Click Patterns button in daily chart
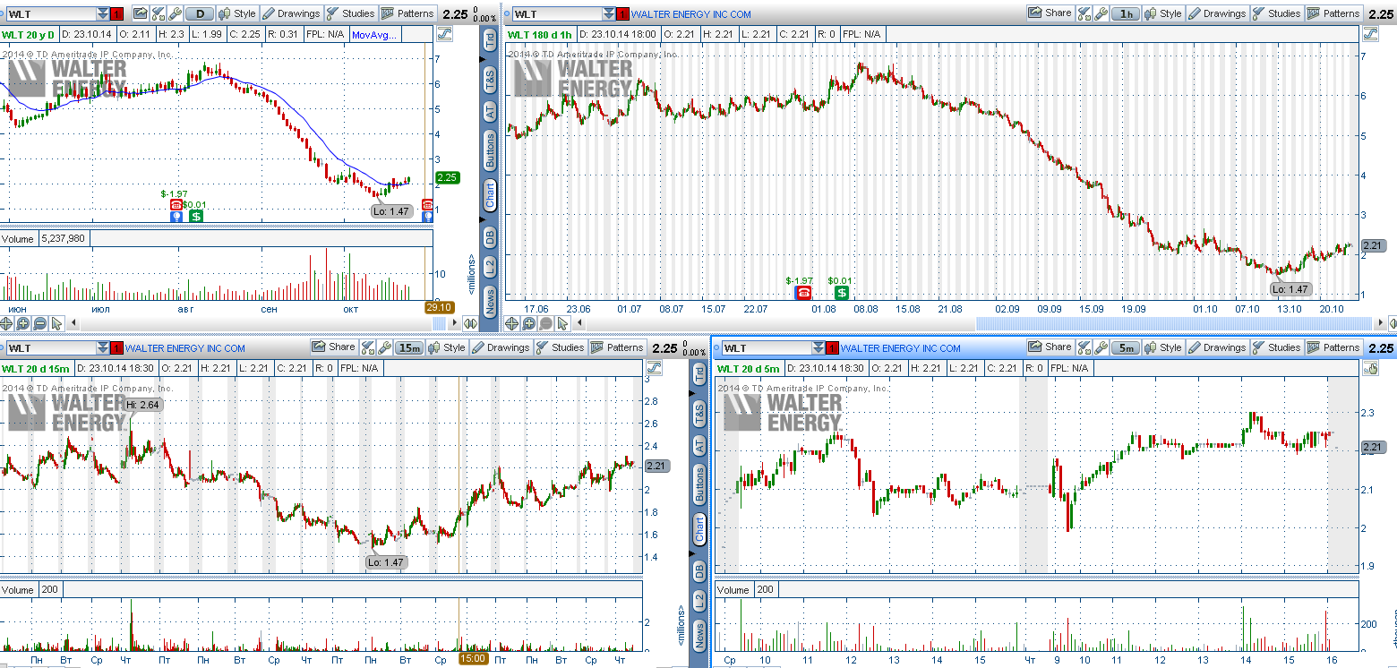The image size is (1397, 668). point(408,13)
